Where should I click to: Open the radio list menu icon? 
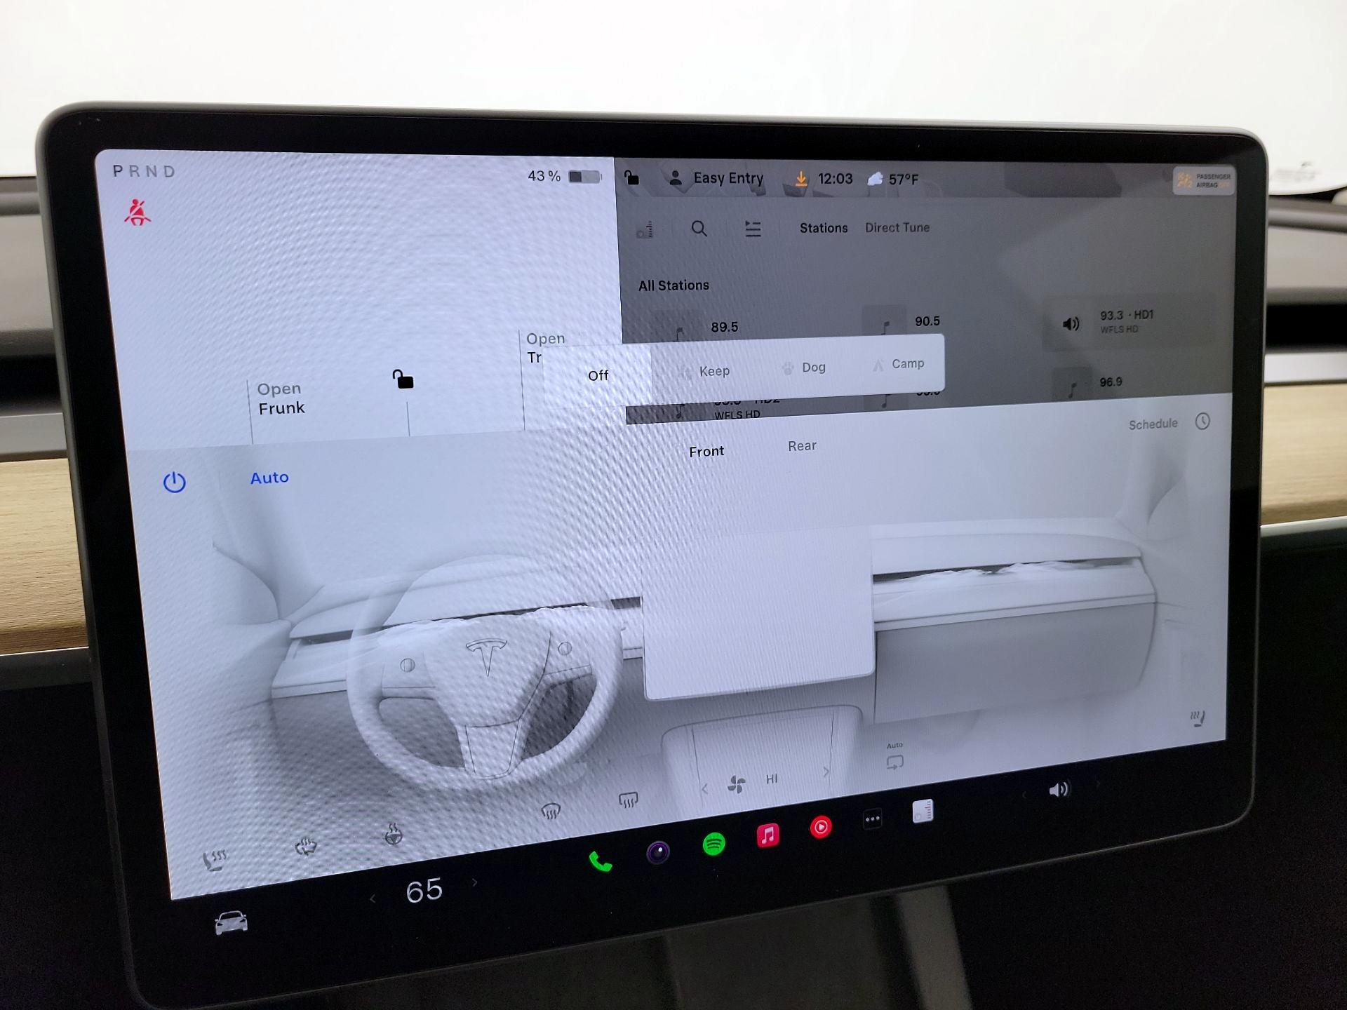coord(753,229)
